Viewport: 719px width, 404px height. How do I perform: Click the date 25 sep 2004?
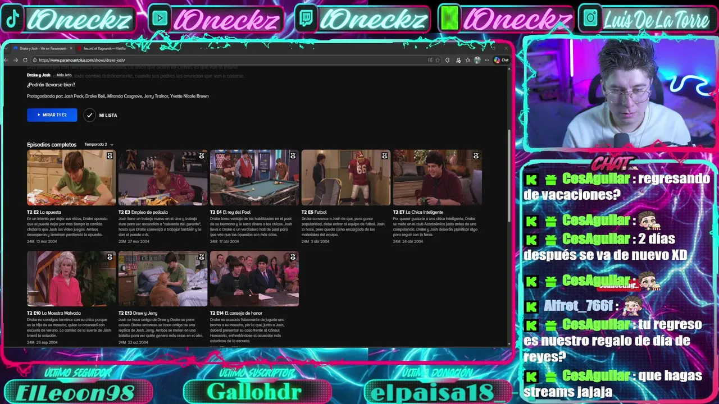pyautogui.click(x=48, y=342)
